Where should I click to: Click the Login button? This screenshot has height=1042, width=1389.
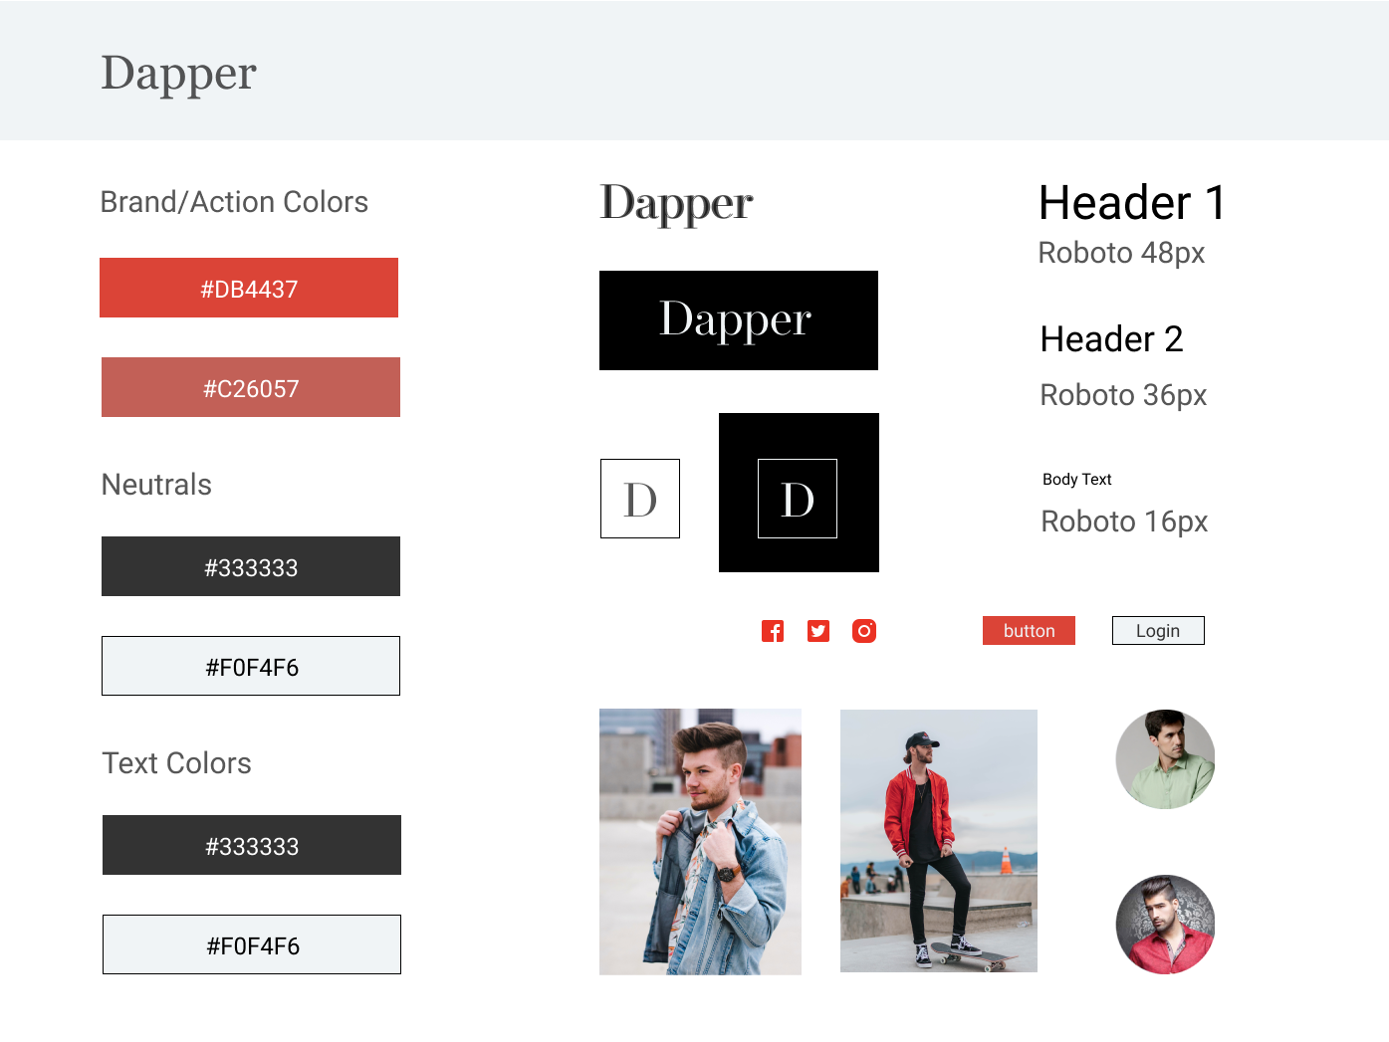[x=1158, y=631]
